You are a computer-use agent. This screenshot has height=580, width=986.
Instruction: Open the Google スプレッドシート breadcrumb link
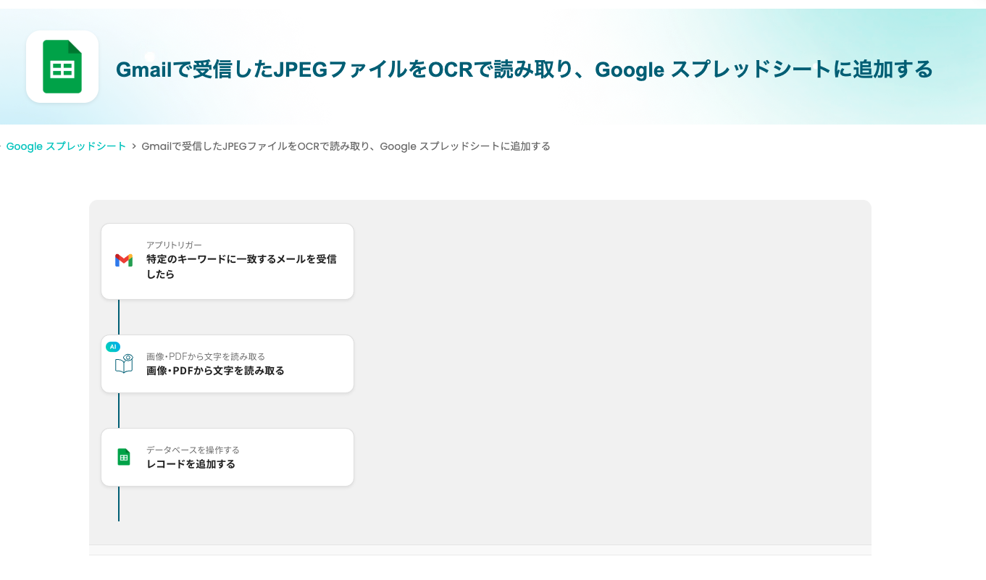pos(66,146)
